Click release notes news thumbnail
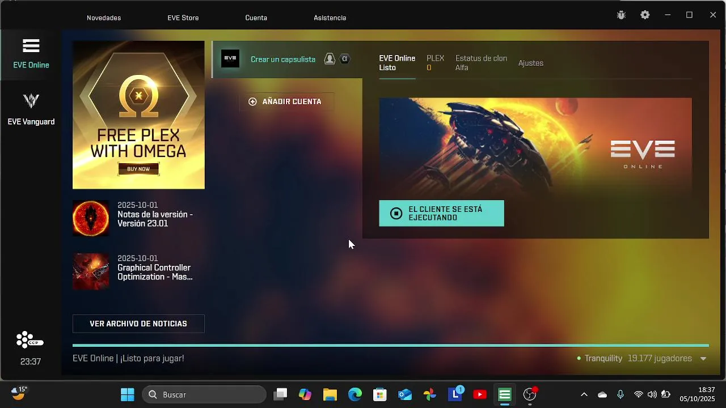 pyautogui.click(x=91, y=218)
